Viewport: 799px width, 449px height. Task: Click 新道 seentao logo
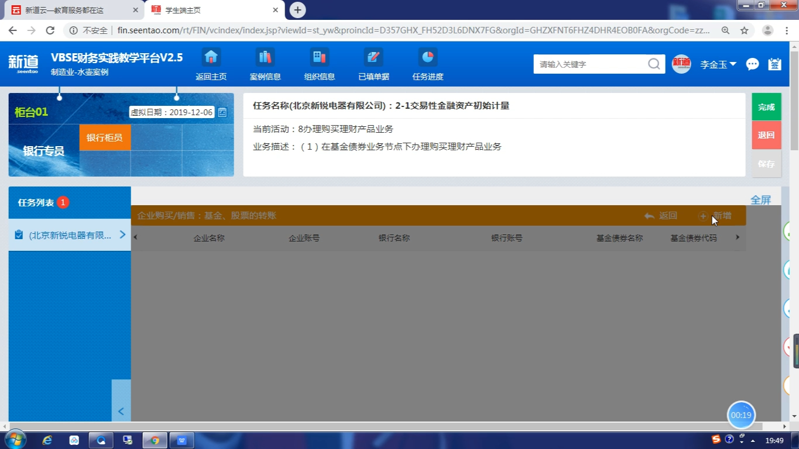tap(23, 63)
